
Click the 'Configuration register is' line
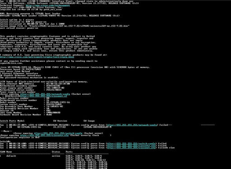click(x=20, y=137)
